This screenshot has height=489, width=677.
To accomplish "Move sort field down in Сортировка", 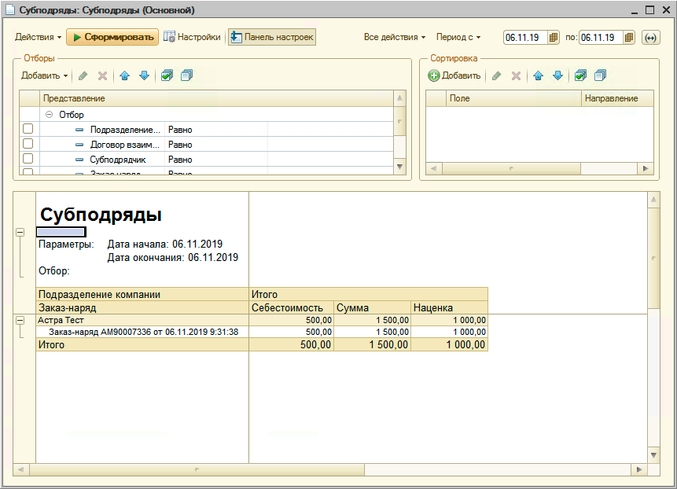I will (x=557, y=76).
